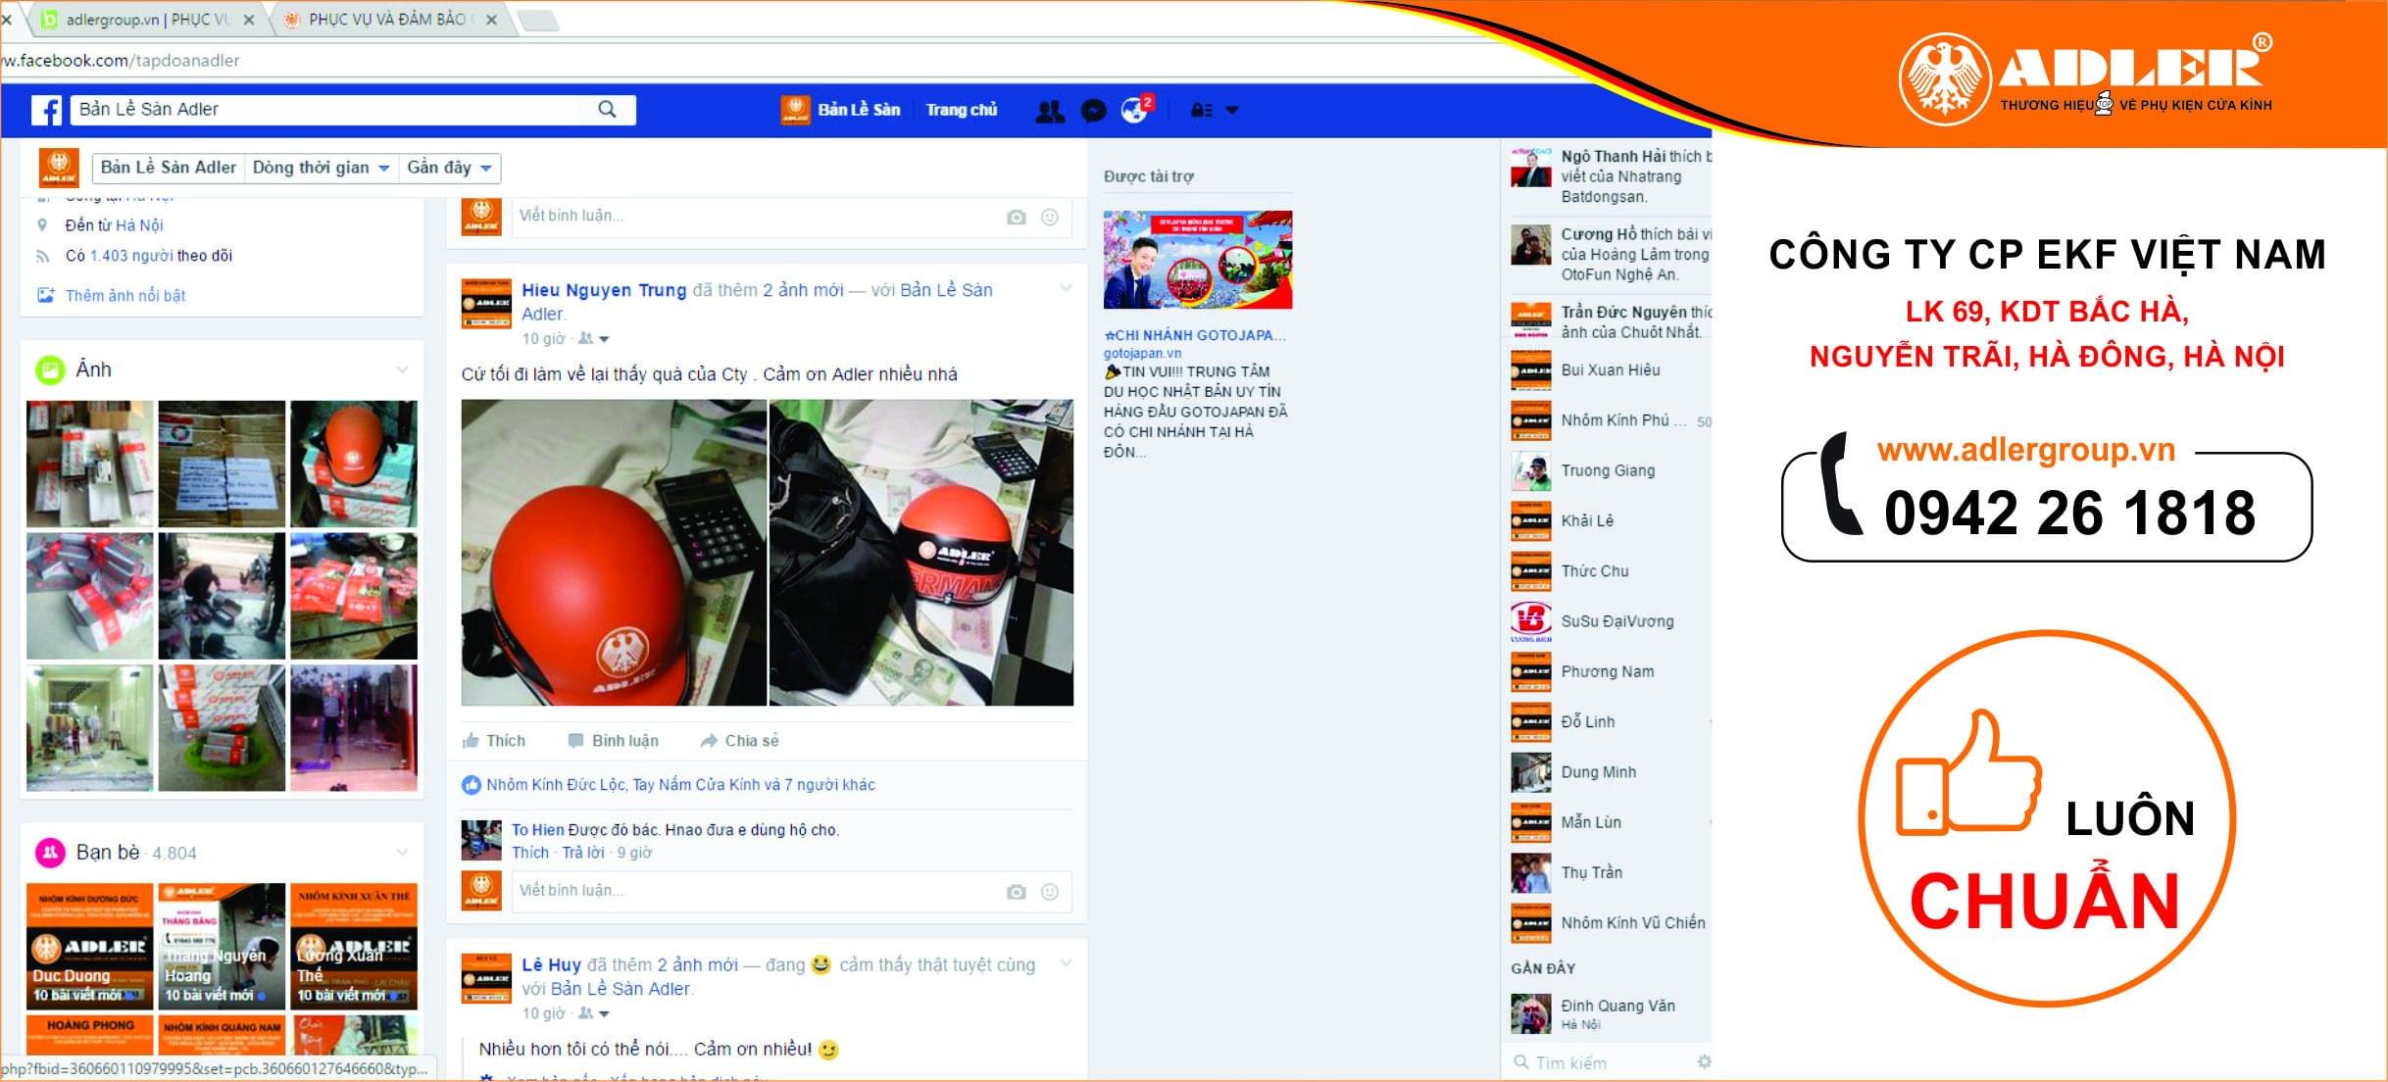This screenshot has height=1082, width=2388.
Task: Click the emoji icon in top comment box
Action: pos(1049,217)
